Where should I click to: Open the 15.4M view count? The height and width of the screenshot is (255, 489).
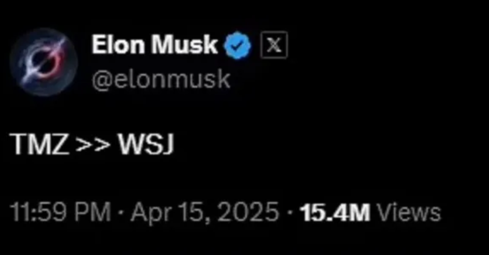point(336,212)
